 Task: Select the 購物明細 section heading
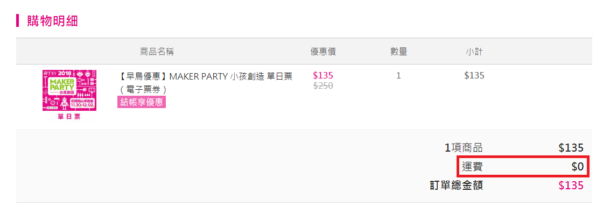point(52,21)
